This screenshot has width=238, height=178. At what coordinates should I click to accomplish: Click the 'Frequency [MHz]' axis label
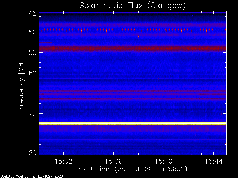pyautogui.click(x=22, y=83)
